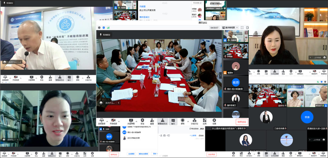The image size is (328, 158).
Task: Click the blue security shield status icon
Action: 104,28
